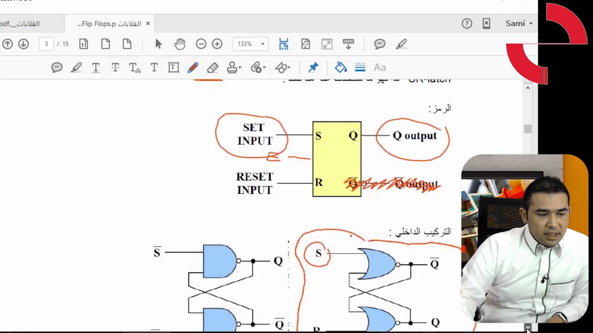Click the "RESET INPUT" label text
The width and height of the screenshot is (593, 333).
click(255, 183)
